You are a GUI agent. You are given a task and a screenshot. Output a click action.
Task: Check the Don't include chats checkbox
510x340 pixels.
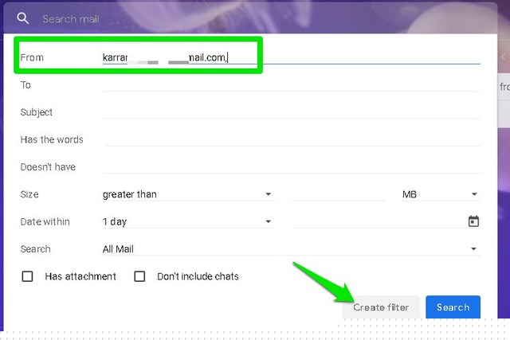139,276
